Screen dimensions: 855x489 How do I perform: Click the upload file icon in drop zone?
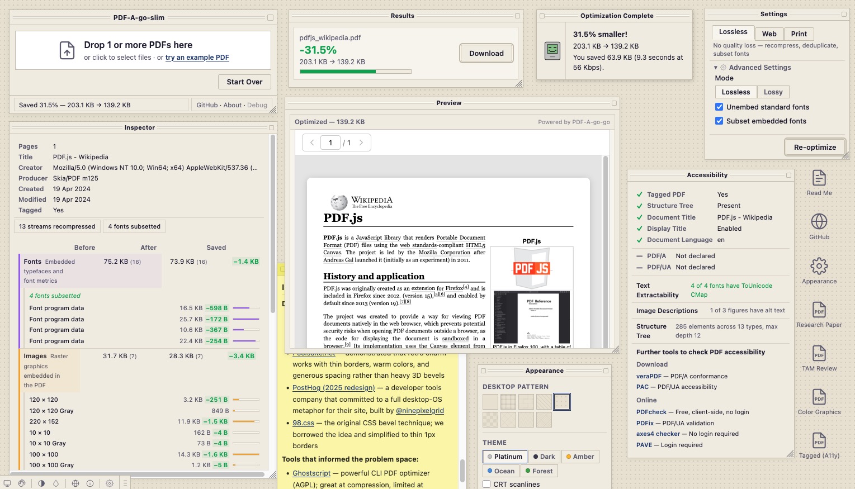coord(67,50)
